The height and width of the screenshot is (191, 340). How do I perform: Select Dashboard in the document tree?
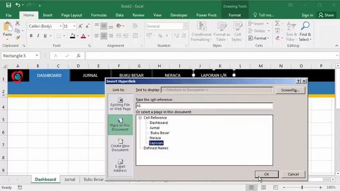(x=158, y=123)
